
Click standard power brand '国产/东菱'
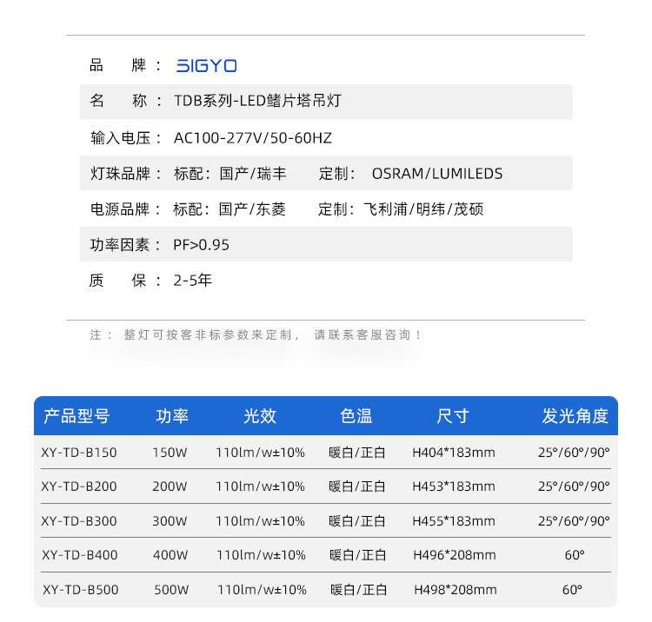pos(252,209)
